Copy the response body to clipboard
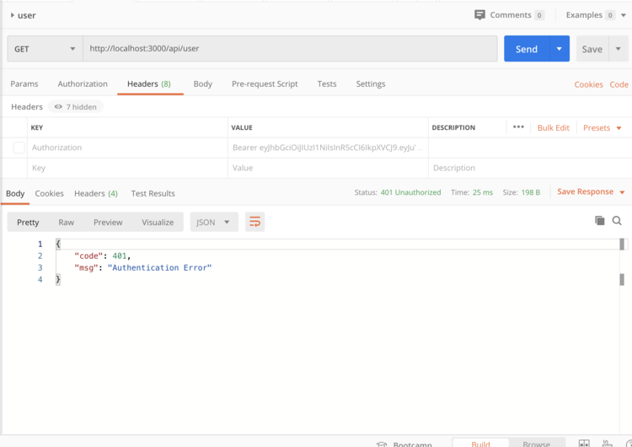This screenshot has width=632, height=447. 600,221
